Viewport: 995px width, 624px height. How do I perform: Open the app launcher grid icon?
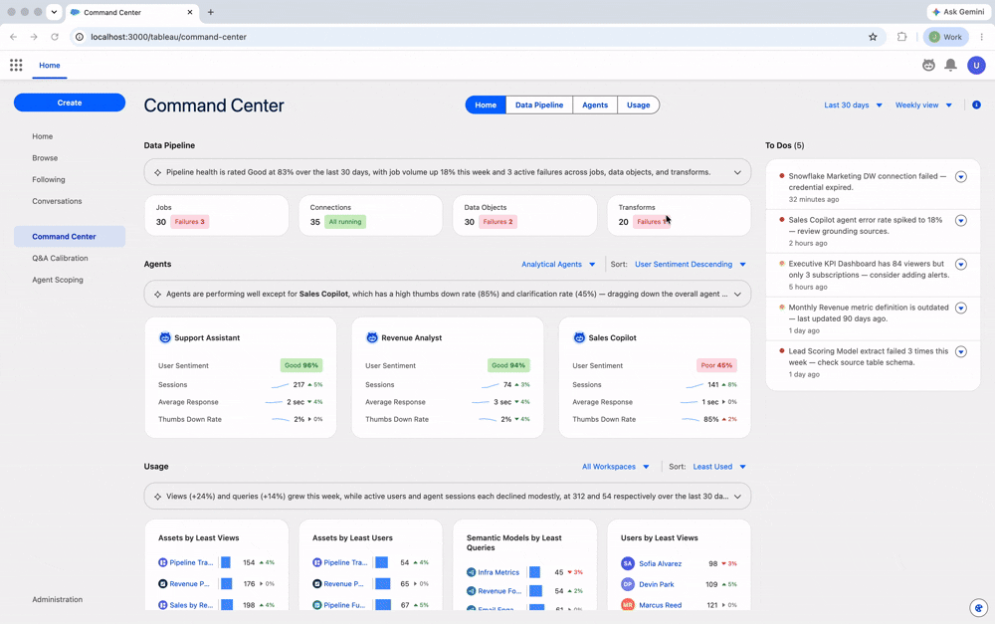[16, 65]
